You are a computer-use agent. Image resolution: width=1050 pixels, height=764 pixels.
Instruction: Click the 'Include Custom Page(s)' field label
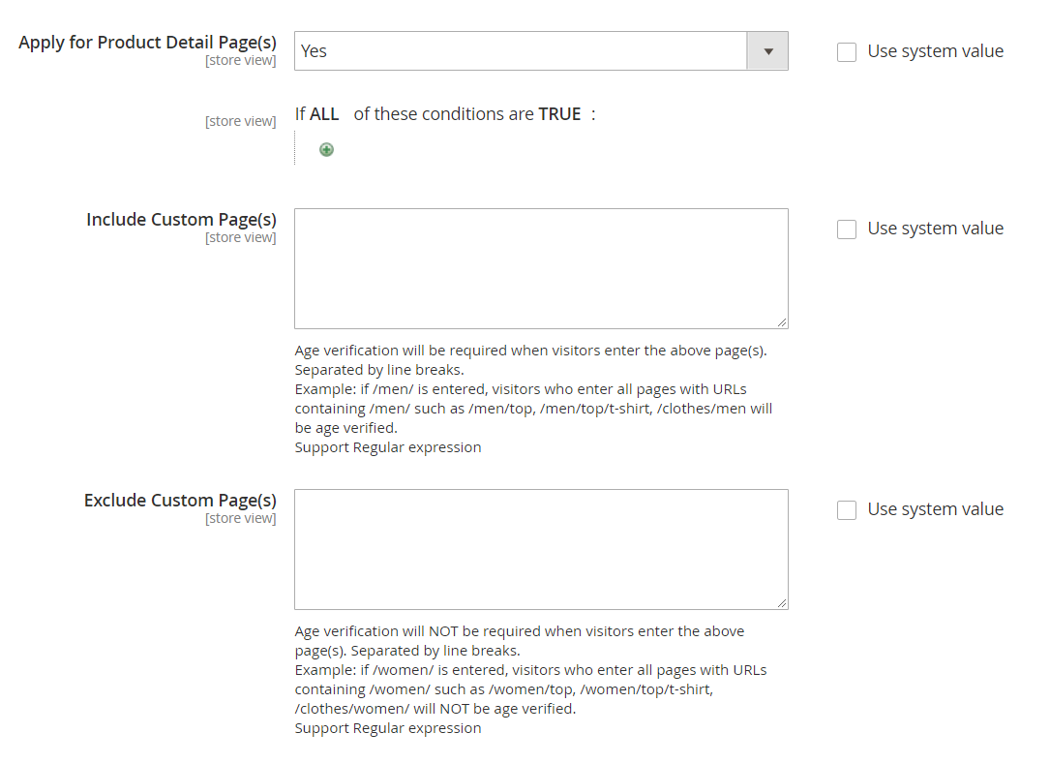pyautogui.click(x=181, y=220)
